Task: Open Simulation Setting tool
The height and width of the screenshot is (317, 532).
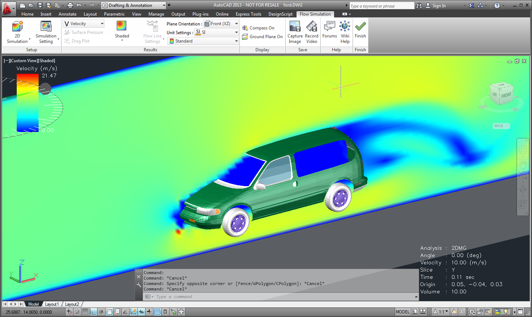Action: [46, 27]
